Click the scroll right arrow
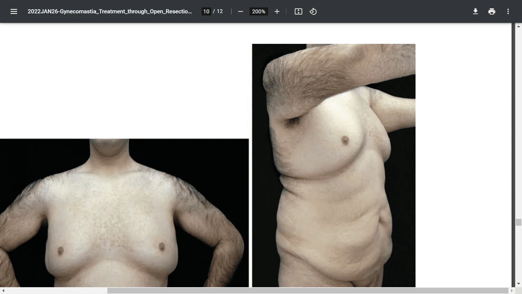 point(512,291)
